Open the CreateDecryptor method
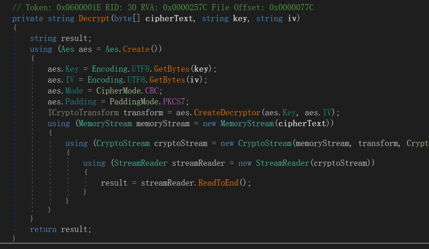This screenshot has width=429, height=249. tap(227, 113)
